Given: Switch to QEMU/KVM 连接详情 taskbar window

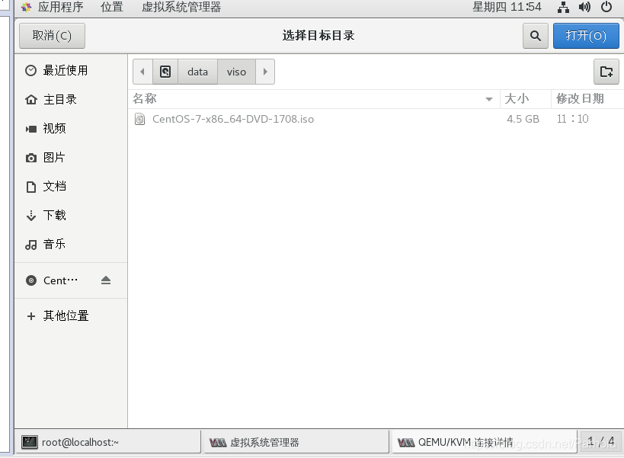Looking at the screenshot, I should 485,442.
